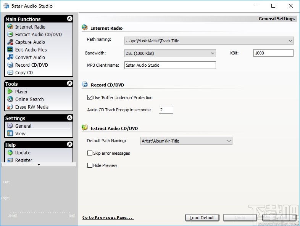
Task: Open the Default Path Naming dropdown
Action: [186, 141]
